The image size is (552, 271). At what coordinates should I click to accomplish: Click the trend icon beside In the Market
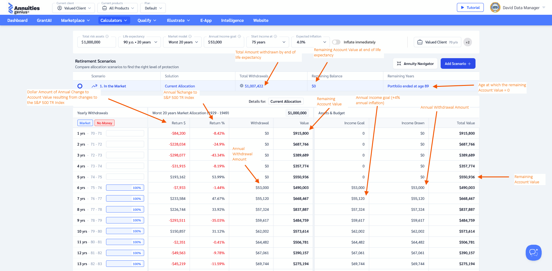point(95,86)
